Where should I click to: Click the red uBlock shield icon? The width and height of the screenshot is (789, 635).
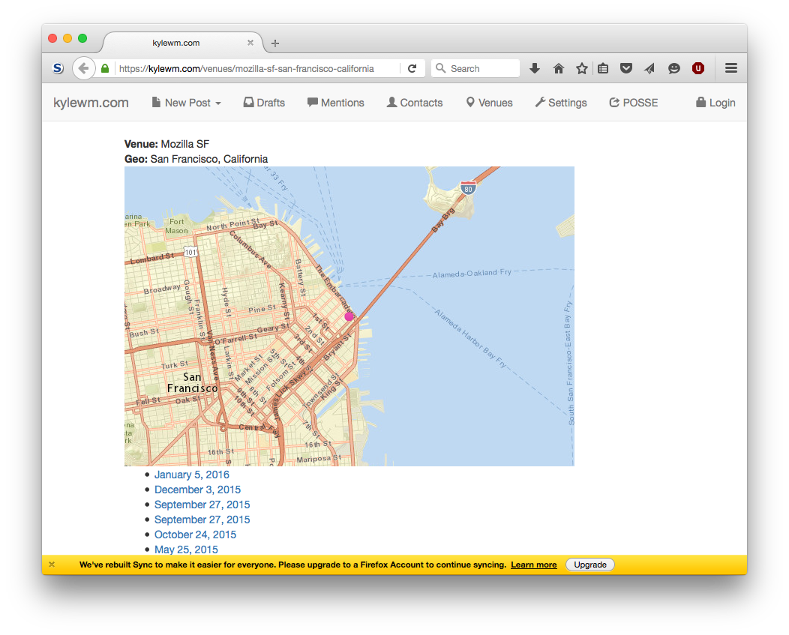pyautogui.click(x=698, y=68)
